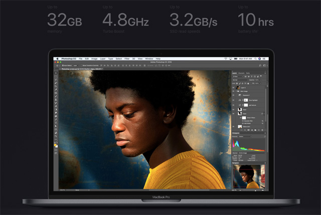The width and height of the screenshot is (321, 215).
Task: Open the Auto-Select Layer dropdown
Action: tap(76, 65)
